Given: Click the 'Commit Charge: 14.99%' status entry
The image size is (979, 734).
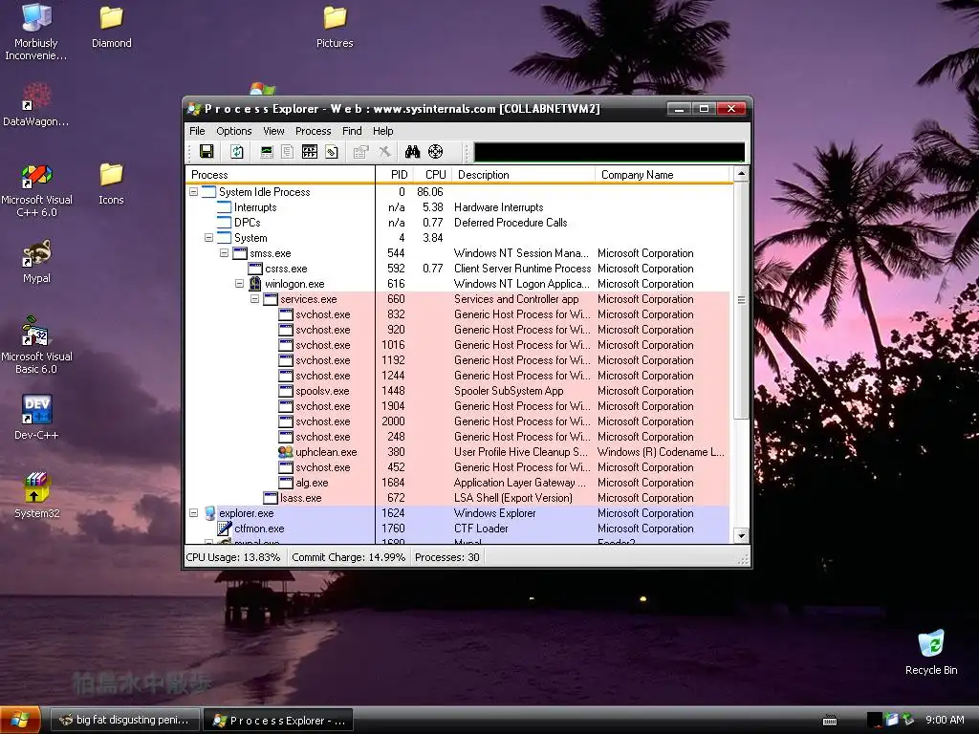Looking at the screenshot, I should coord(348,557).
